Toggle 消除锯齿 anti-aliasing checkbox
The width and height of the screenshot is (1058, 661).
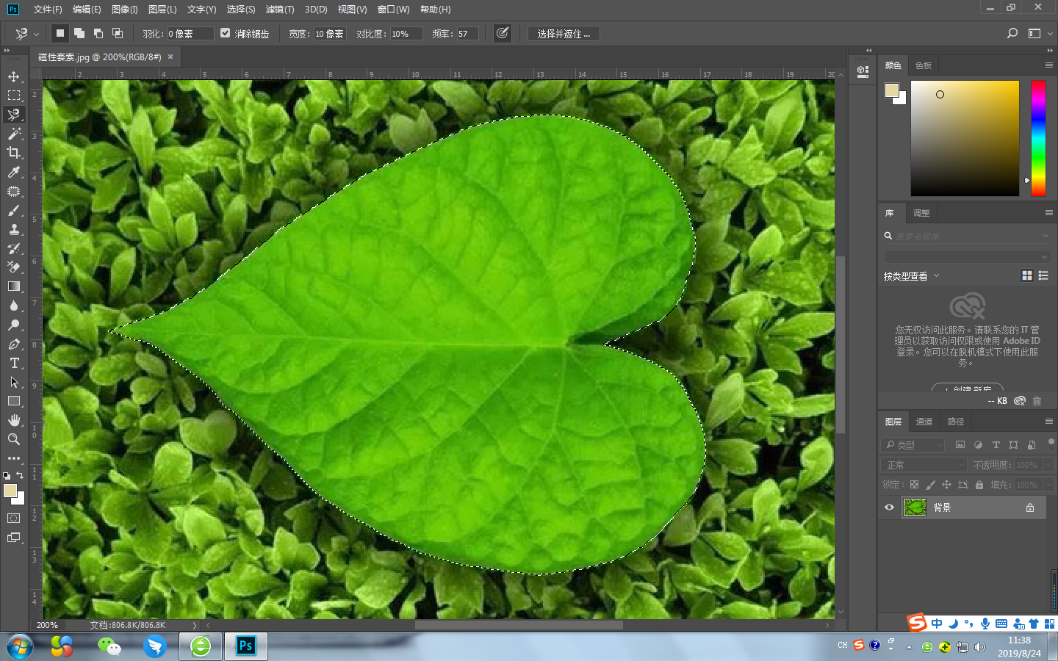[x=225, y=32]
